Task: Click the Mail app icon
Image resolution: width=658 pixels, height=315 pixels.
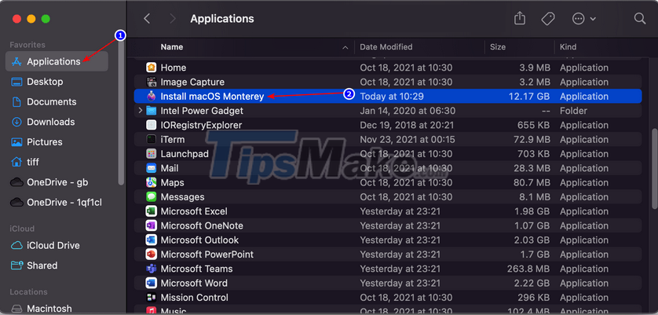Action: tap(151, 168)
